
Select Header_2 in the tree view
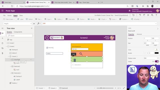click(x=14, y=83)
